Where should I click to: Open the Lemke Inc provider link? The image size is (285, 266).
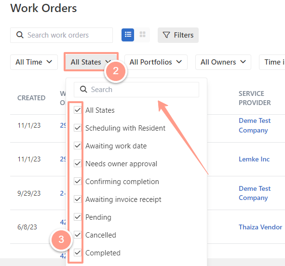pyautogui.click(x=254, y=159)
